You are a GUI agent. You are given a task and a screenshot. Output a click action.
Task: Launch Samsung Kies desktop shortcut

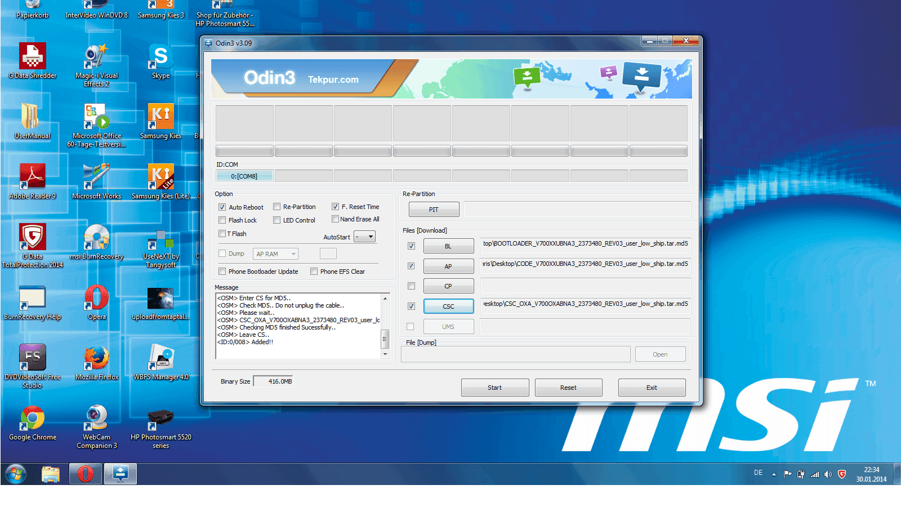click(x=160, y=121)
